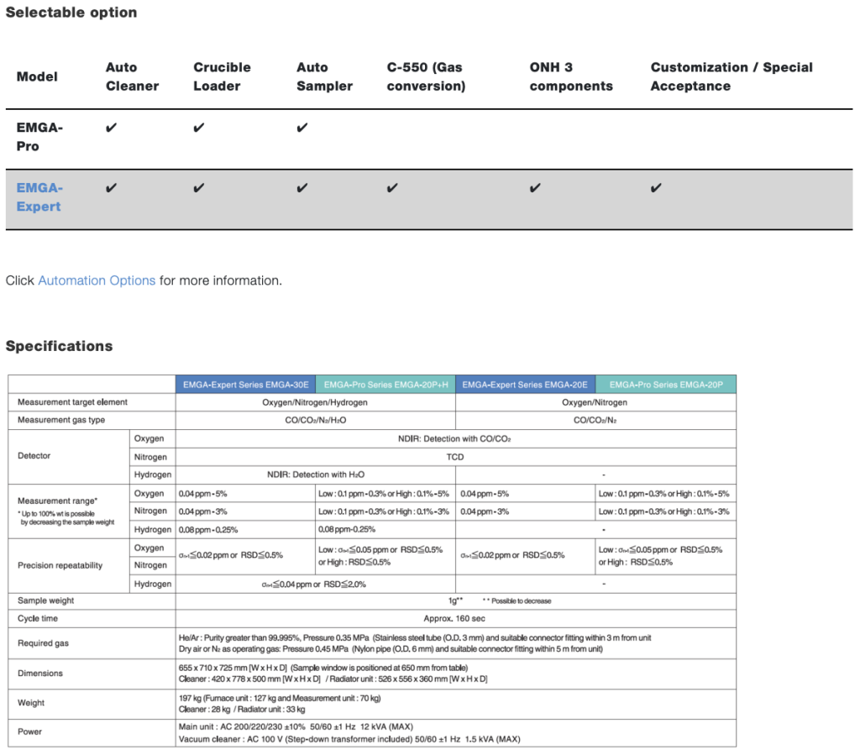Click the Specifications heading
This screenshot has width=860, height=755.
click(x=60, y=346)
